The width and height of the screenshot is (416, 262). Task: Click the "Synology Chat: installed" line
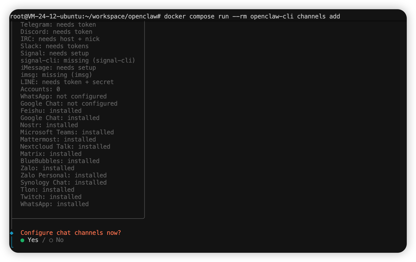tap(63, 183)
